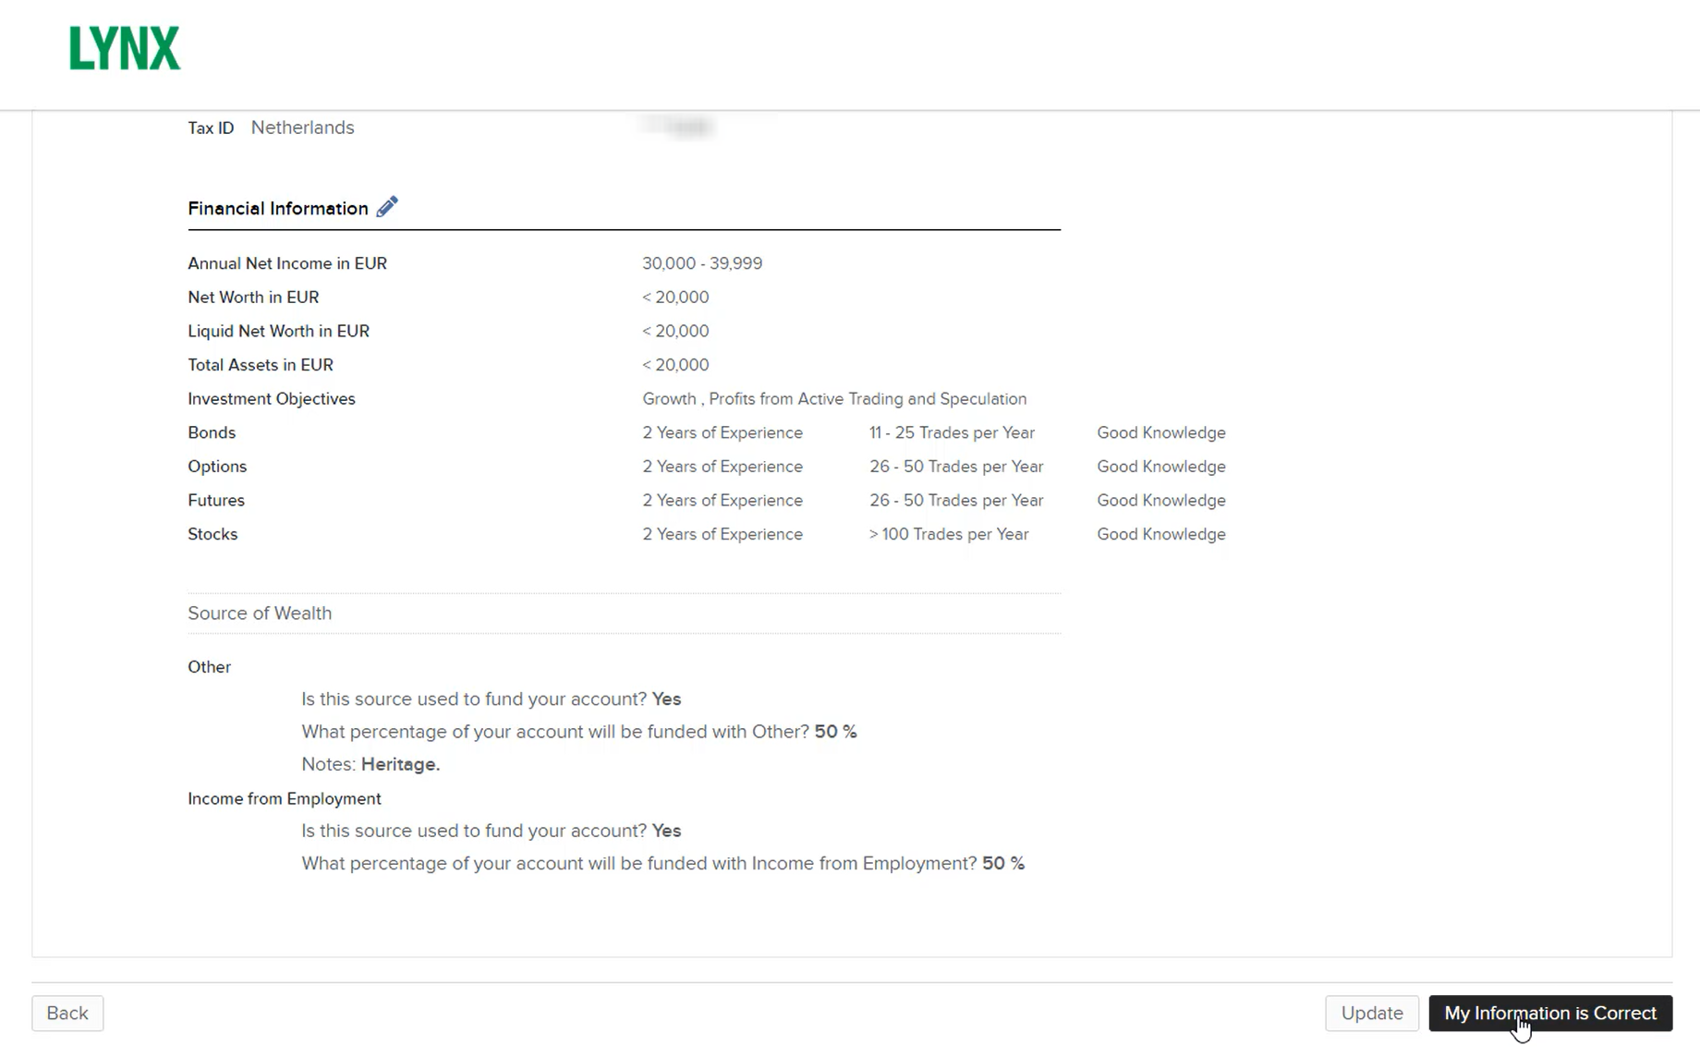The height and width of the screenshot is (1057, 1700).
Task: Select the Financial Information heading
Action: pyautogui.click(x=278, y=209)
